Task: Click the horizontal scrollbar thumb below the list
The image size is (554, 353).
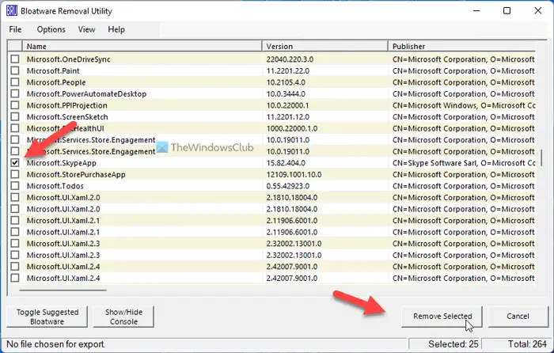Action: click(x=63, y=290)
